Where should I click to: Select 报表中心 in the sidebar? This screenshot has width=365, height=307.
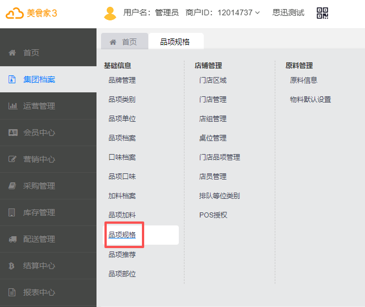click(x=39, y=292)
